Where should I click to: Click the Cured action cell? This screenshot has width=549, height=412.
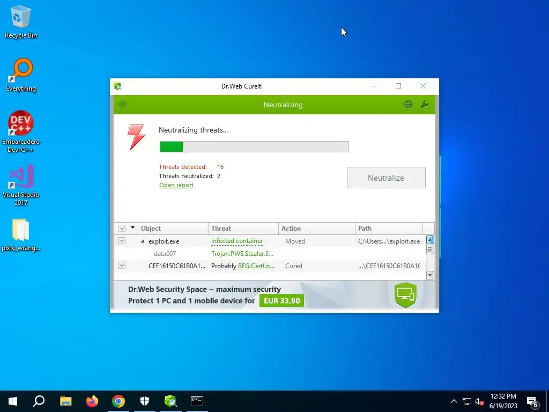click(x=293, y=266)
